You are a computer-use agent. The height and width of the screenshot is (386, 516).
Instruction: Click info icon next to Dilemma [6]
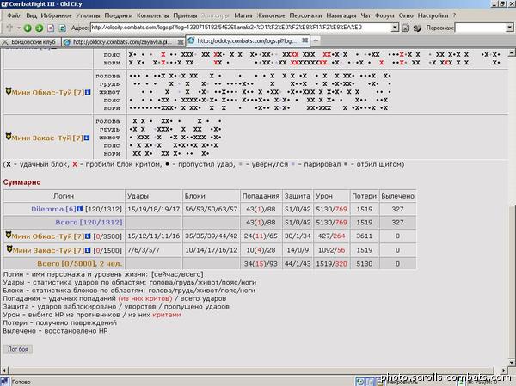pos(79,209)
